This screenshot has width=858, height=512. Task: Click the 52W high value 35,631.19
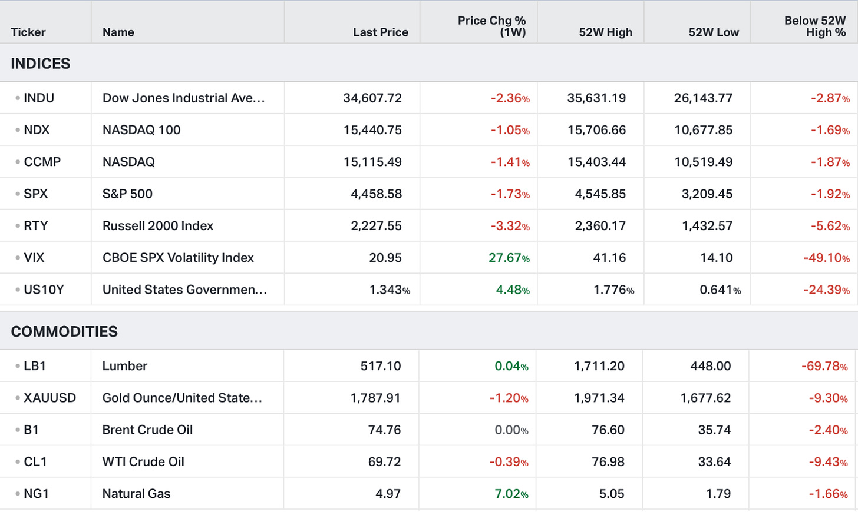(x=596, y=98)
